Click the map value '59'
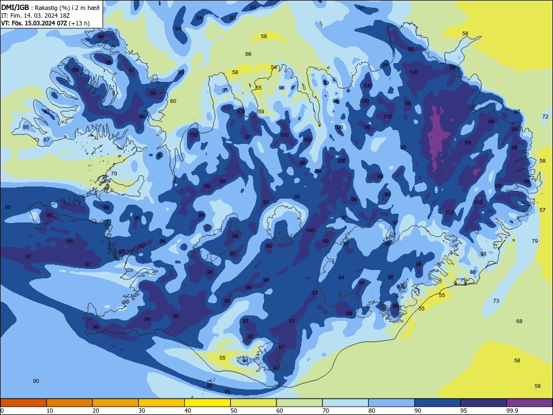The height and width of the screenshot is (415, 553). [x=261, y=112]
